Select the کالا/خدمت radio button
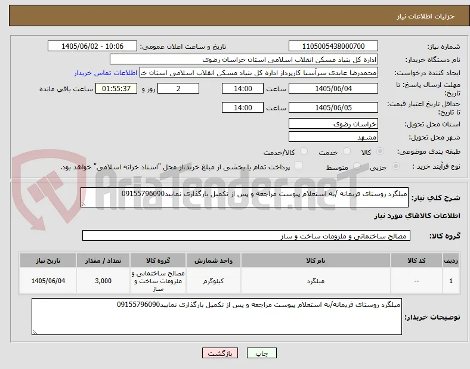The height and width of the screenshot is (369, 470). click(304, 151)
